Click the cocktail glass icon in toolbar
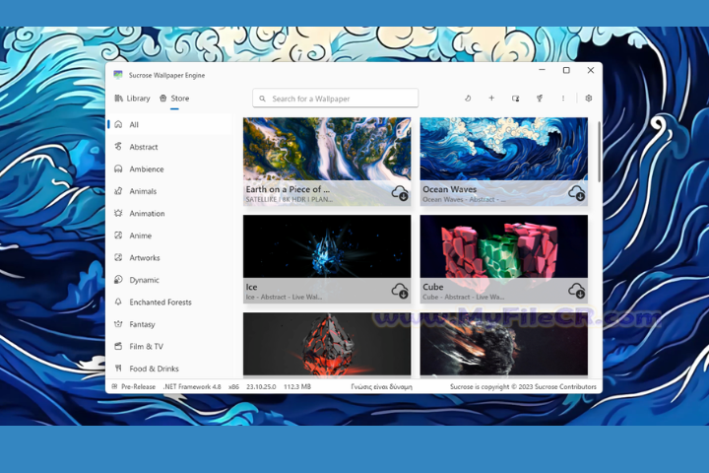The height and width of the screenshot is (473, 709). [540, 99]
